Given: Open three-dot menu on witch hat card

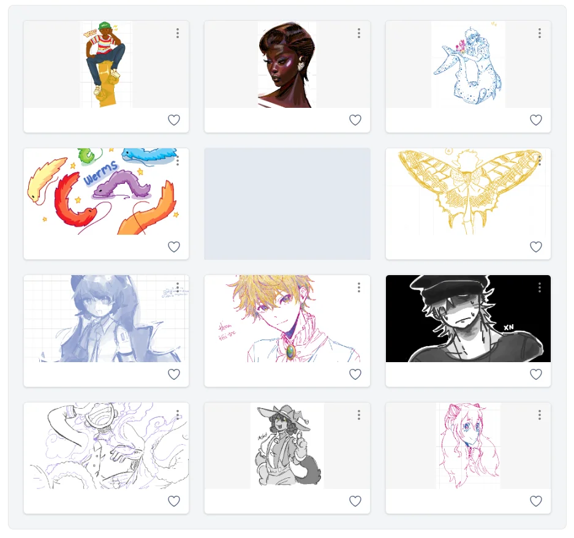Looking at the screenshot, I should click(x=359, y=415).
